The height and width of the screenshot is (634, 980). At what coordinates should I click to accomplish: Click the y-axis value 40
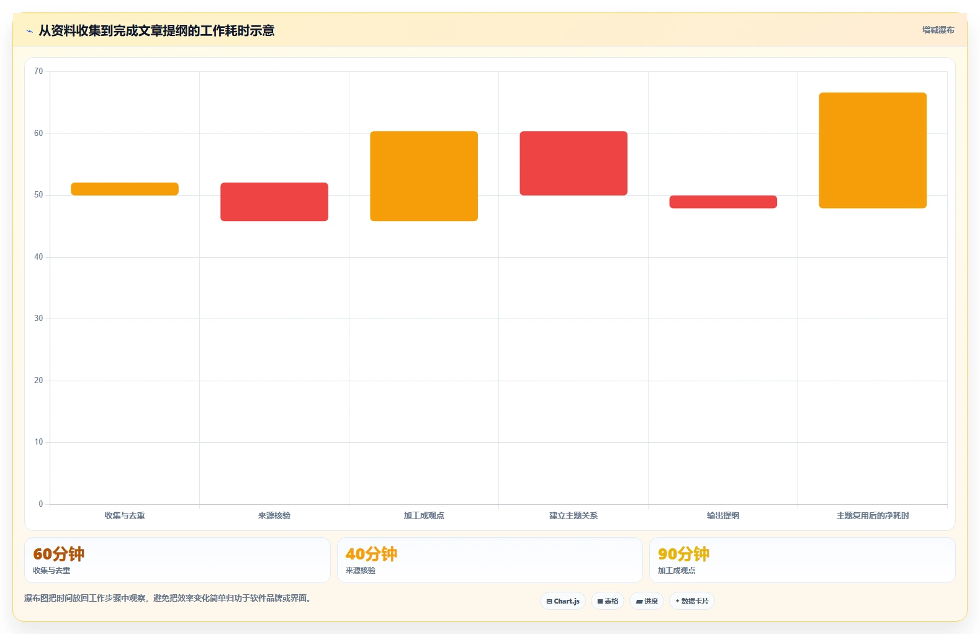pyautogui.click(x=38, y=257)
